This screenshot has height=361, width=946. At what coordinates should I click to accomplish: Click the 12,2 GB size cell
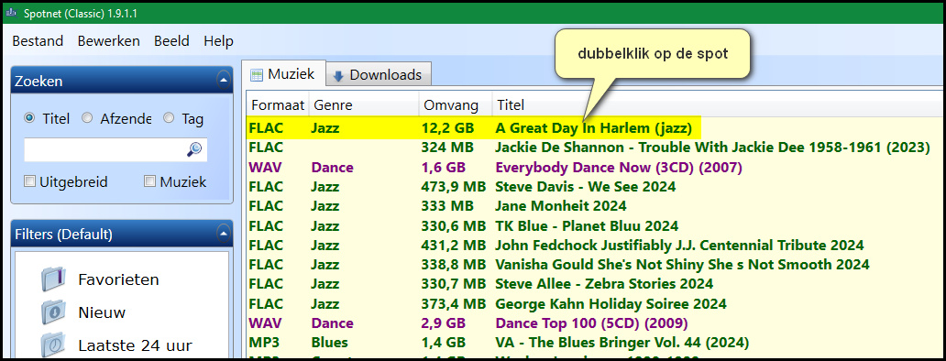(447, 127)
